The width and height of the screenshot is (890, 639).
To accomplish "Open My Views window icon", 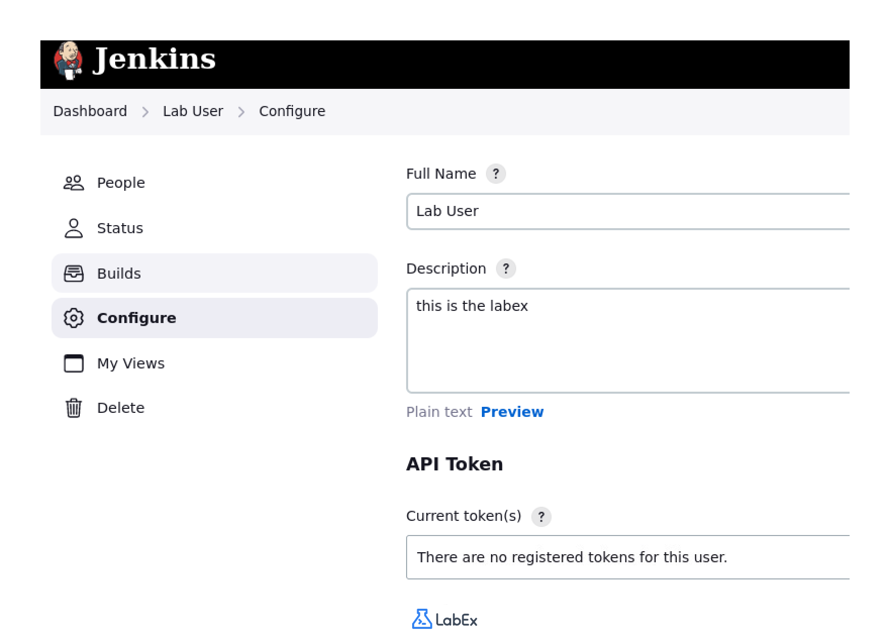I will [x=74, y=363].
